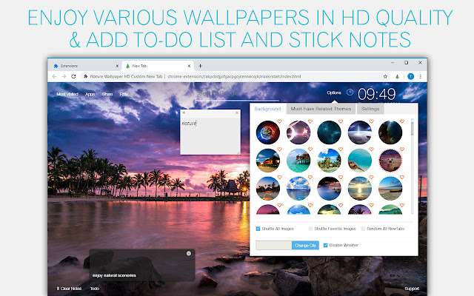This screenshot has height=296, width=474.
Task: Click the clock icon beside the time
Action: point(350,92)
